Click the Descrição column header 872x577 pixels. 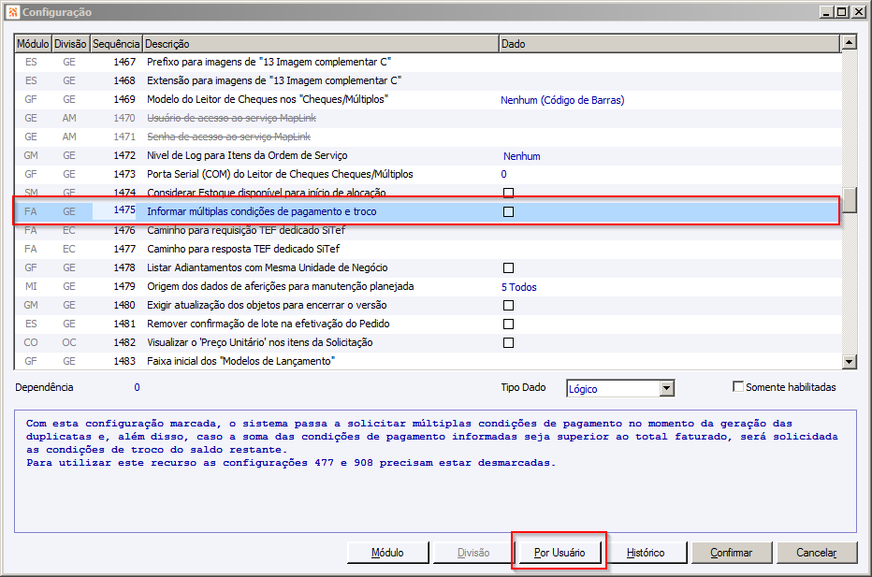pyautogui.click(x=320, y=44)
